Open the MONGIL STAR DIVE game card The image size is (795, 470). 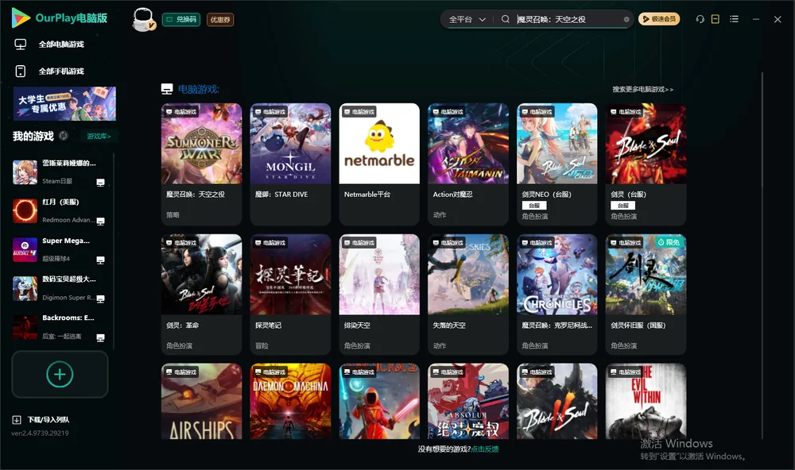290,164
